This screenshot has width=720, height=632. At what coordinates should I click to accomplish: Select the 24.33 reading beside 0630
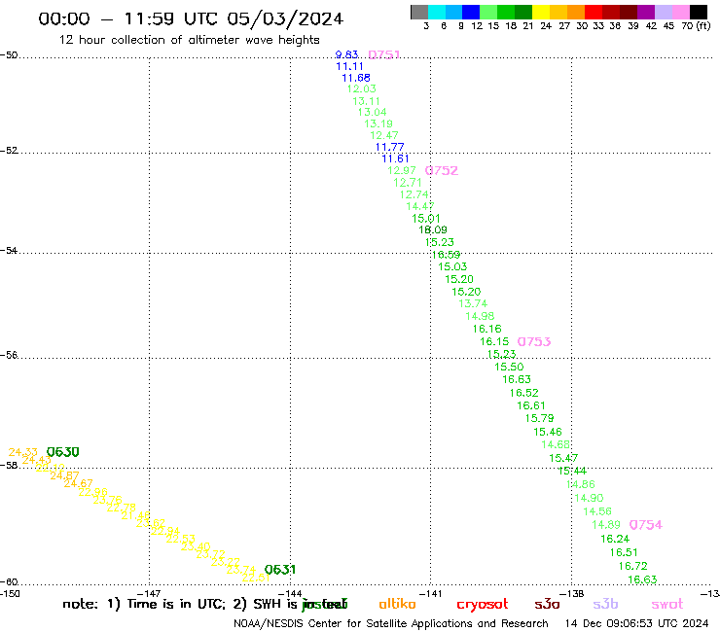coord(23,452)
